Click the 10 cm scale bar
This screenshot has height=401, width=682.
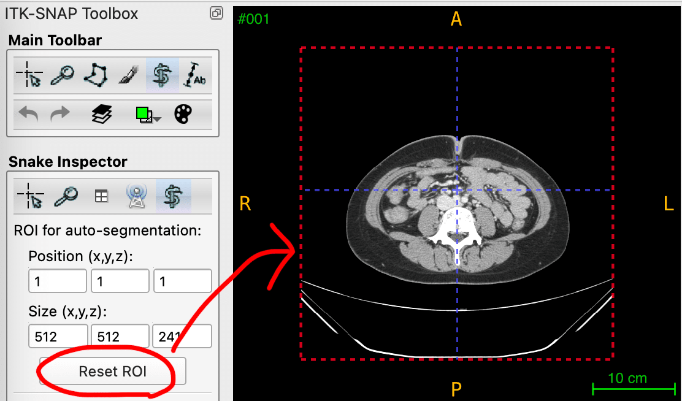click(634, 384)
